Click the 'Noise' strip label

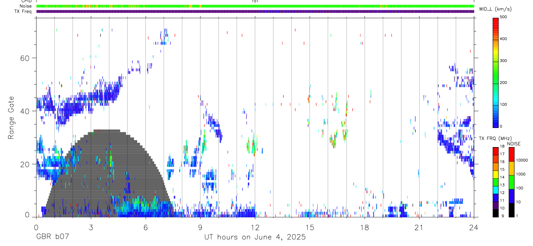26,6
